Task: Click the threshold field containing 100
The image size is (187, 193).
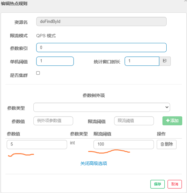Action: 124,145
